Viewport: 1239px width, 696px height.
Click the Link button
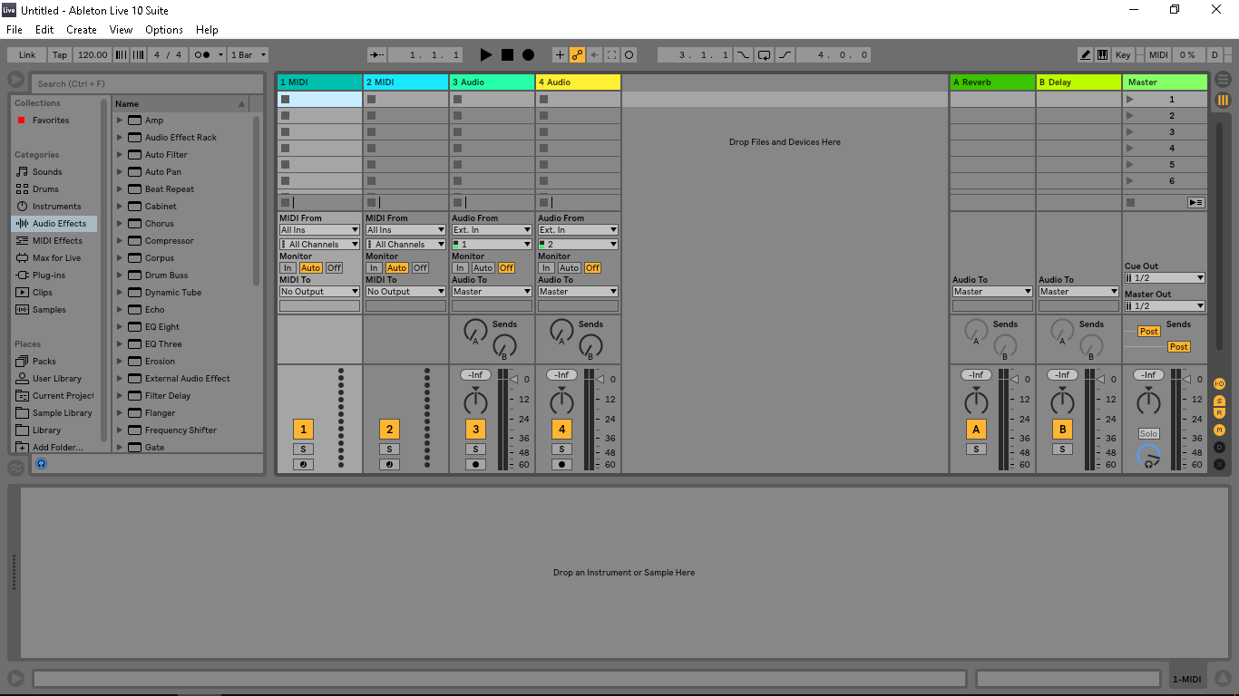(27, 54)
